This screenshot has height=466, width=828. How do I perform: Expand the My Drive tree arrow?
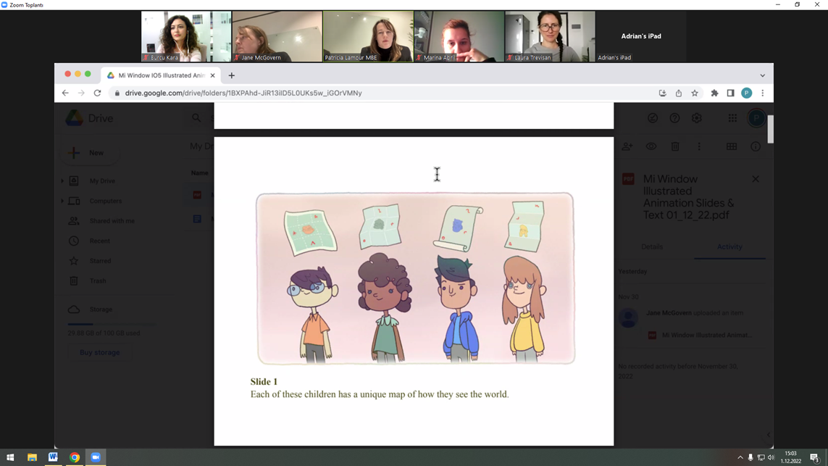point(62,181)
